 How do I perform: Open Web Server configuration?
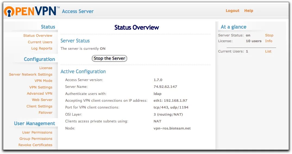click(42, 100)
